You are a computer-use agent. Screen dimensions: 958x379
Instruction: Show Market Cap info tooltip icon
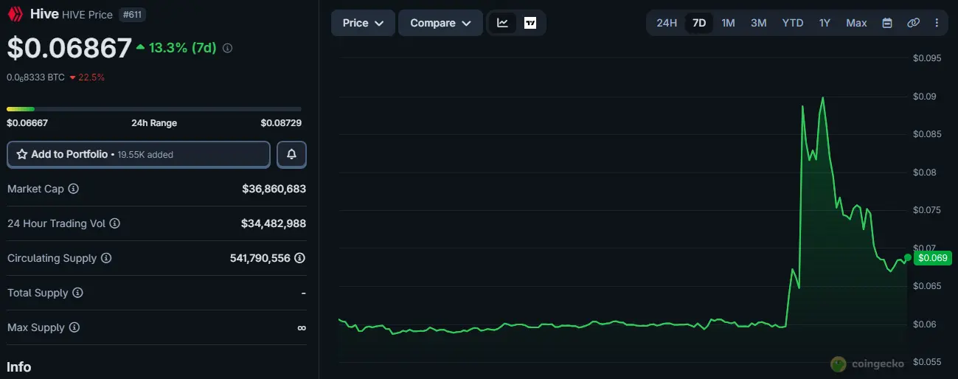point(73,189)
